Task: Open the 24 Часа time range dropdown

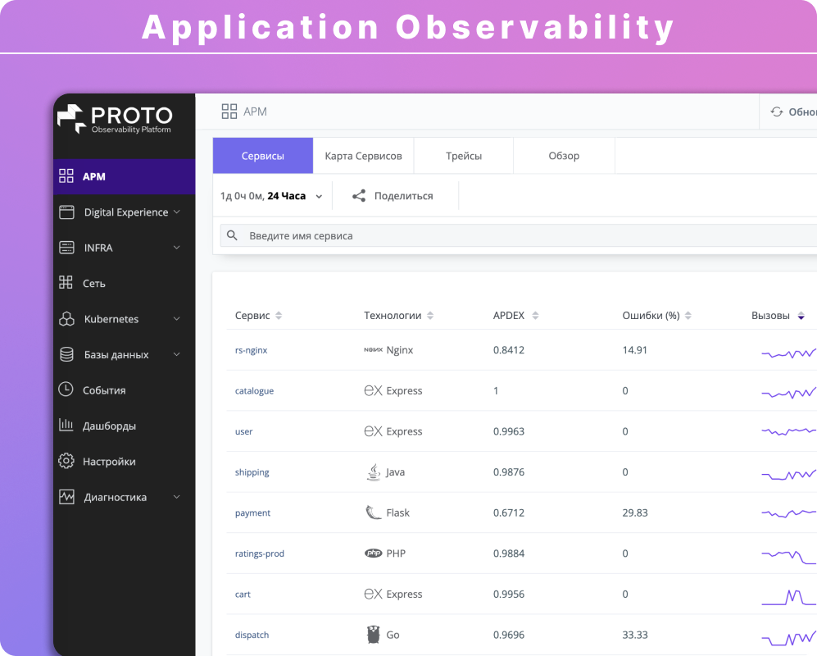Action: [271, 195]
